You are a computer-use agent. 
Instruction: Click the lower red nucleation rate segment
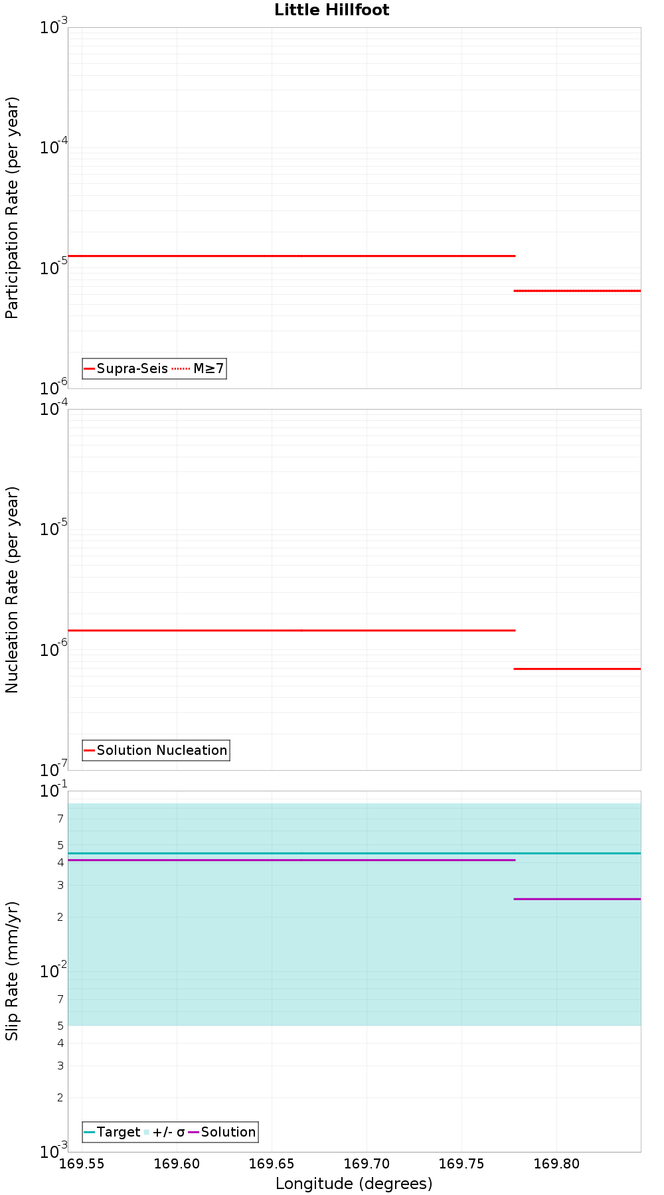578,669
